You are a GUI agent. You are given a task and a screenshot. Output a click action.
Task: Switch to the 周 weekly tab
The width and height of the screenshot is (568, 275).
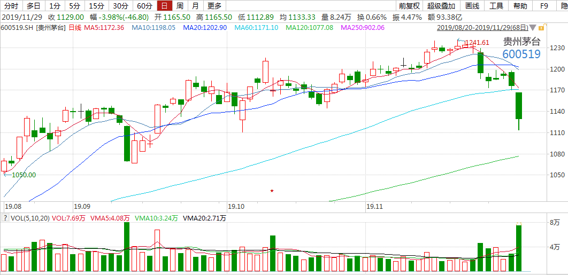click(x=180, y=5)
